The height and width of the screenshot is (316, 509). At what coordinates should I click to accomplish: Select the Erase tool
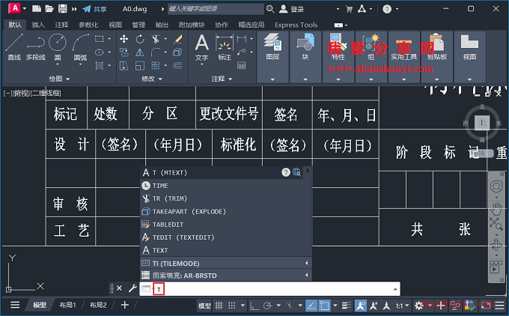tap(177, 39)
